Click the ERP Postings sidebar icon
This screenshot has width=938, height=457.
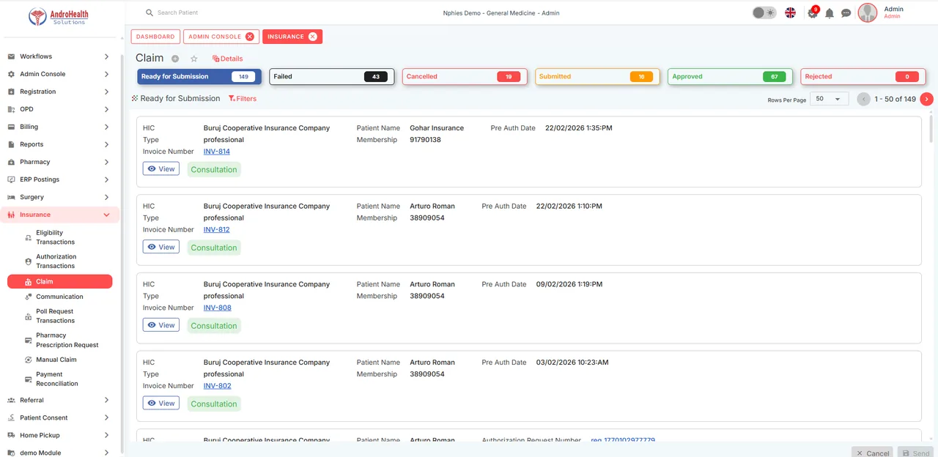(11, 179)
